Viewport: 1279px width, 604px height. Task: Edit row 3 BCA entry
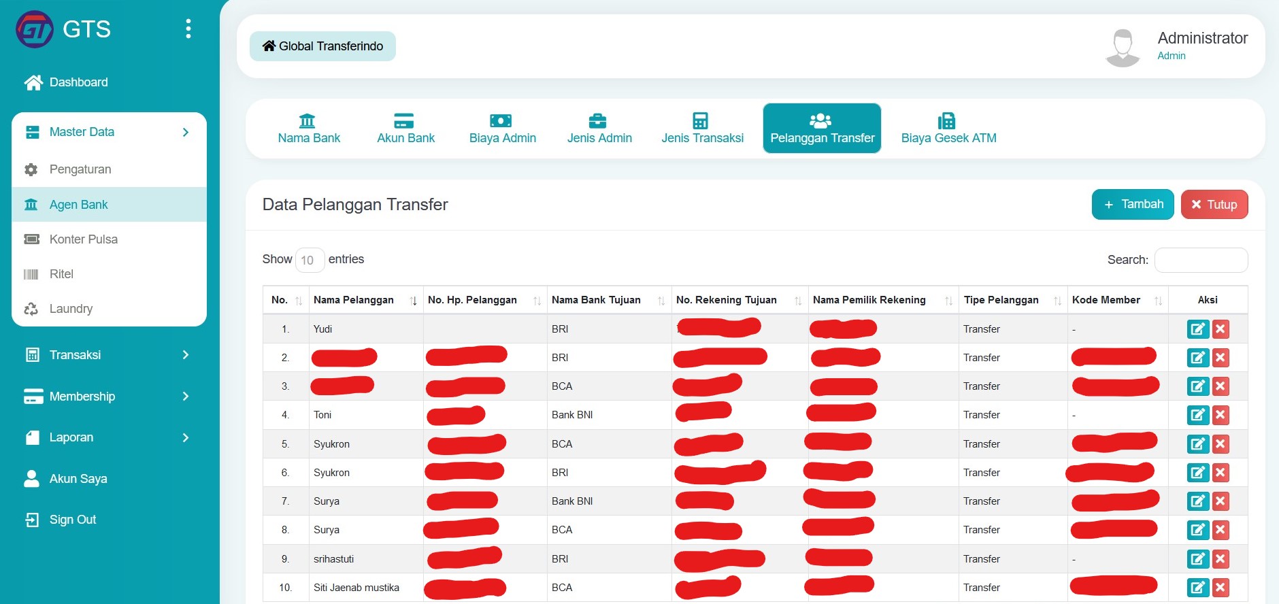(x=1198, y=386)
